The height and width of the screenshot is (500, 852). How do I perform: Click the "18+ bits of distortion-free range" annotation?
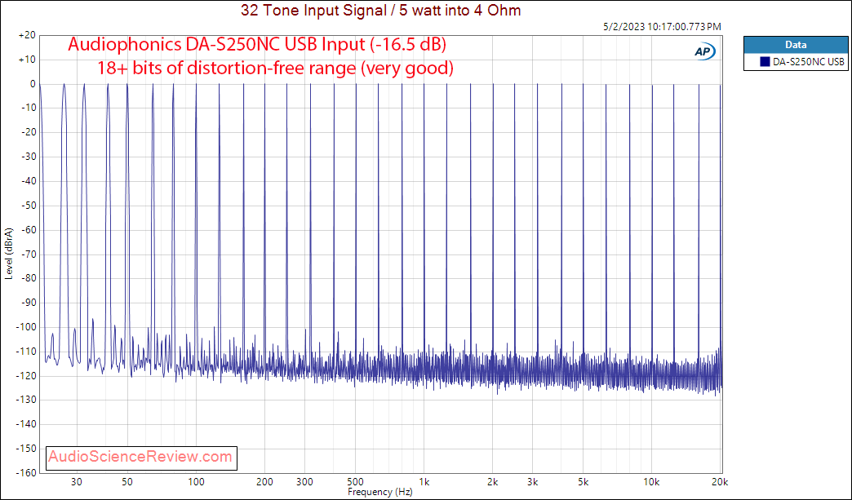[x=225, y=68]
